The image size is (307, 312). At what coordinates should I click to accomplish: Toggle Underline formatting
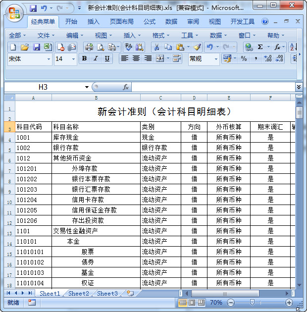107,58
